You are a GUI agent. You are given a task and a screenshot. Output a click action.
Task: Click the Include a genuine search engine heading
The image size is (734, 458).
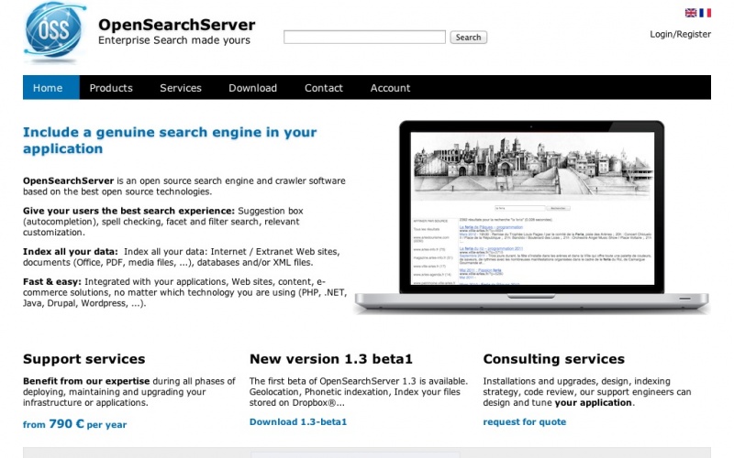pos(170,140)
